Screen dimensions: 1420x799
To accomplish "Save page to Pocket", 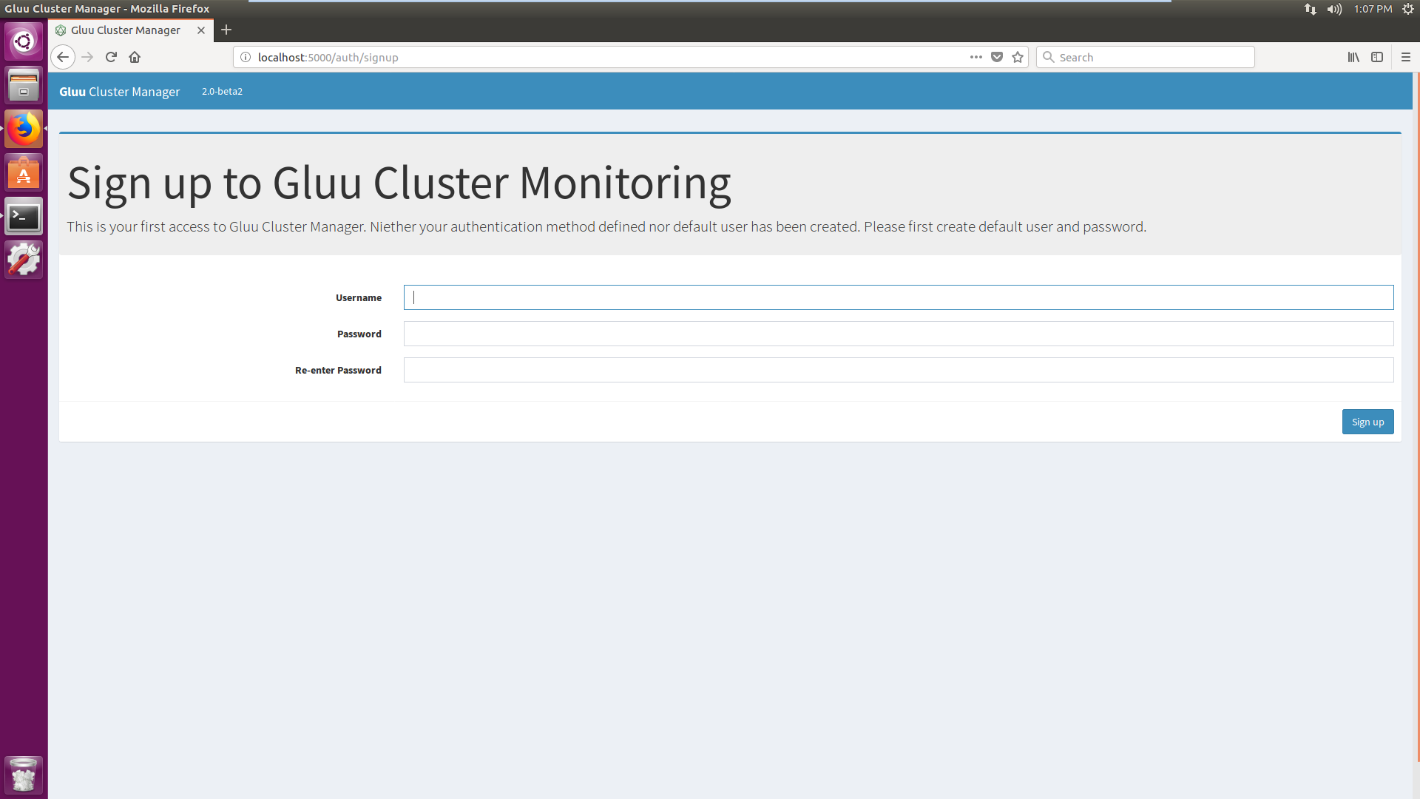I will click(x=997, y=57).
